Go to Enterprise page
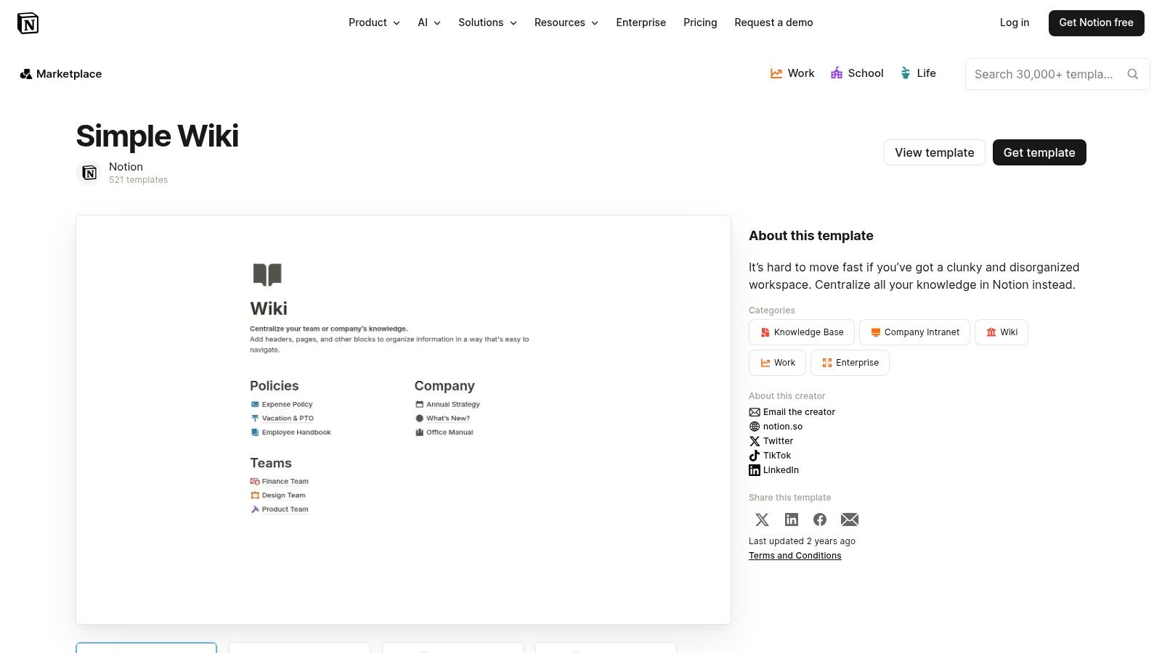This screenshot has width=1162, height=653. 641,22
